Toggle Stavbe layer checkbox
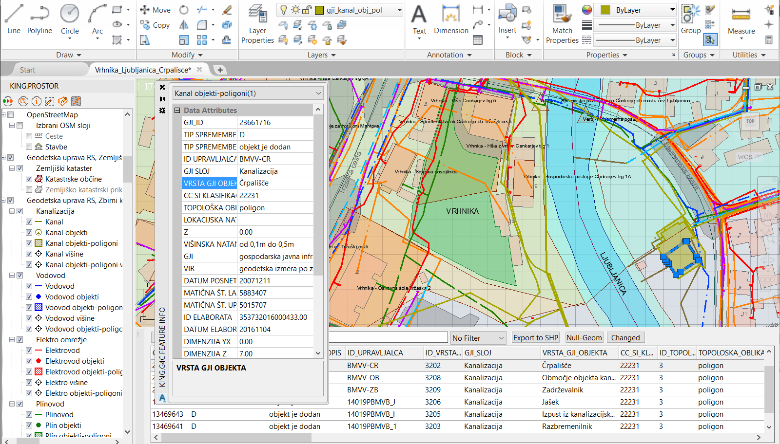 [x=29, y=147]
